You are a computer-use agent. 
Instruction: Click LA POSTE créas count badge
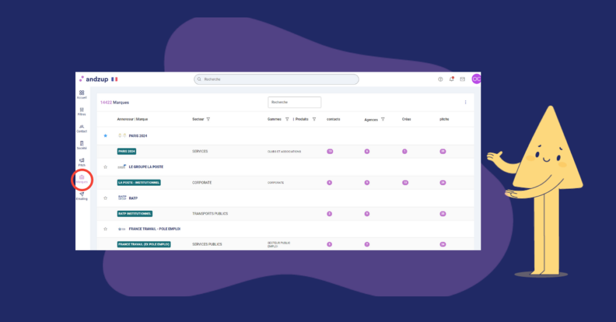pyautogui.click(x=405, y=183)
